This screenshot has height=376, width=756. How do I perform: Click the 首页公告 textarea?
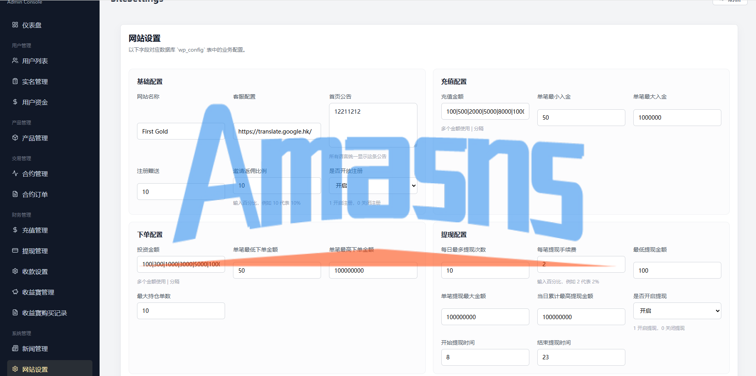pyautogui.click(x=373, y=125)
